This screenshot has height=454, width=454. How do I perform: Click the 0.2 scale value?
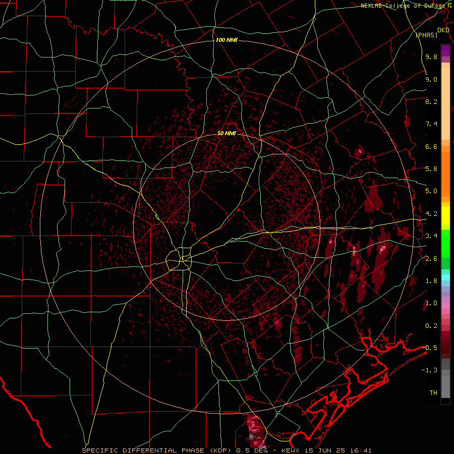click(431, 326)
